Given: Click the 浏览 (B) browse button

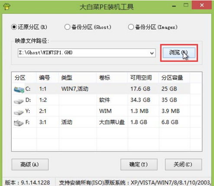Looking at the screenshot, I should [179, 53].
